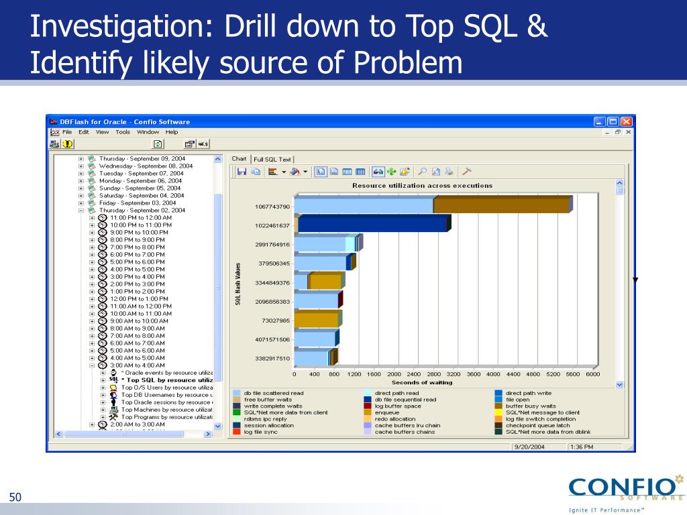687x515 pixels.
Task: Click the green four-arrow move icon
Action: pos(391,172)
